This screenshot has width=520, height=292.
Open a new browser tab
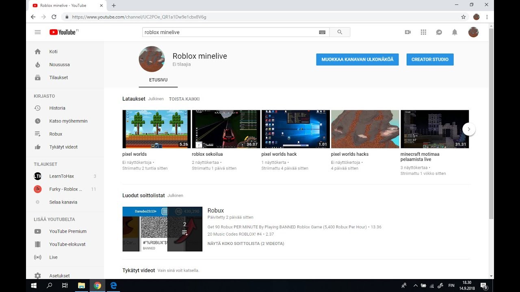pyautogui.click(x=114, y=6)
